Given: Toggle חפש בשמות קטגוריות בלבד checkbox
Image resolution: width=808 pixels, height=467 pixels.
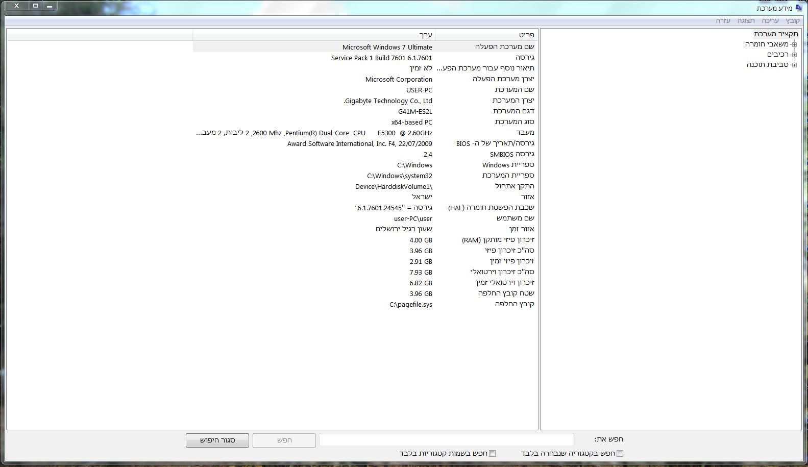Looking at the screenshot, I should click(x=493, y=453).
